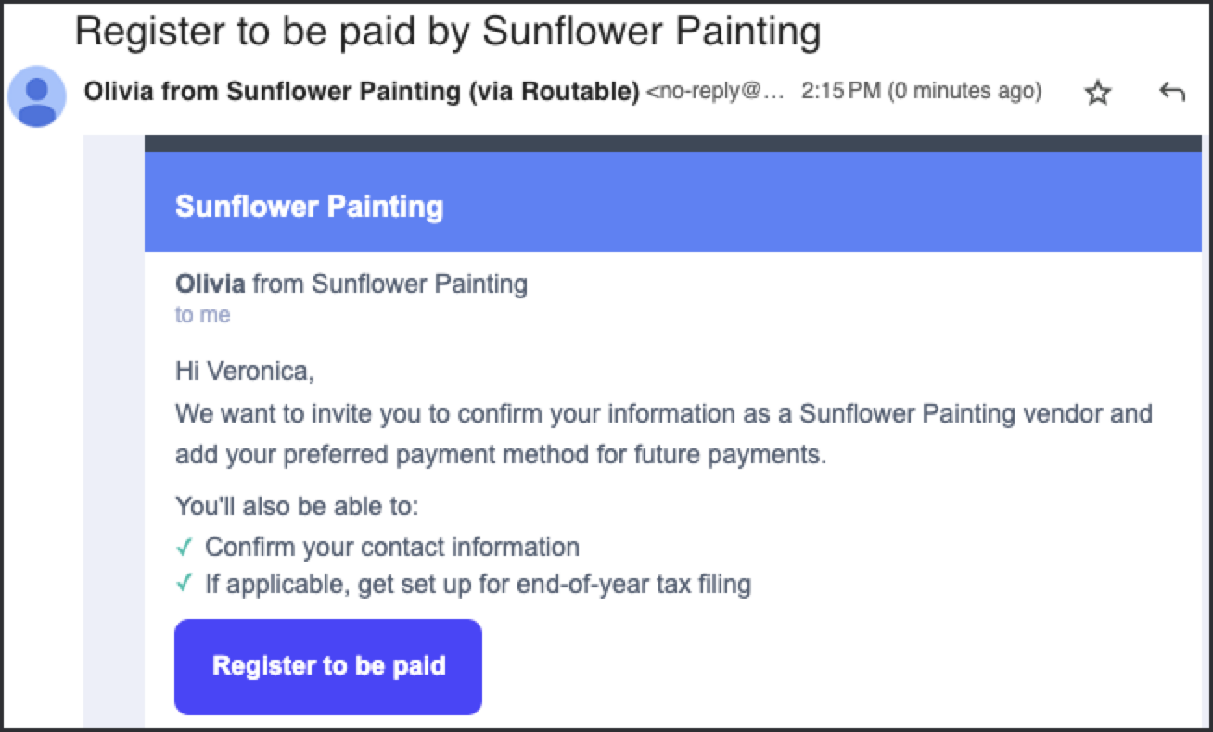Open the sender's profile avatar
This screenshot has width=1213, height=732.
[37, 96]
